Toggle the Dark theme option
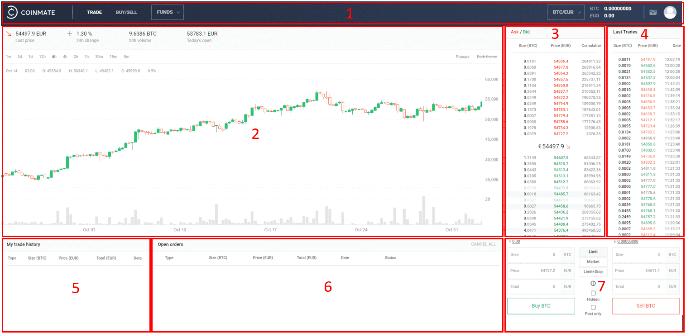 [x=486, y=57]
